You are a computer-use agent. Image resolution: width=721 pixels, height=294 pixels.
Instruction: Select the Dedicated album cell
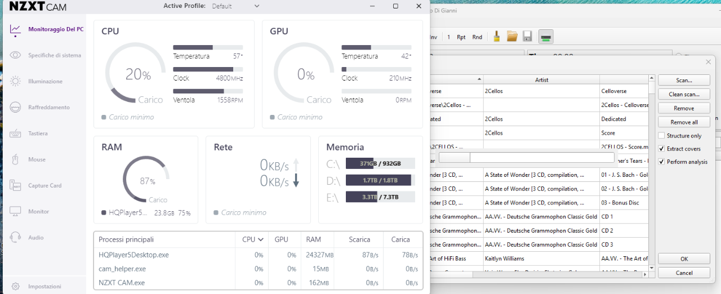pos(625,119)
